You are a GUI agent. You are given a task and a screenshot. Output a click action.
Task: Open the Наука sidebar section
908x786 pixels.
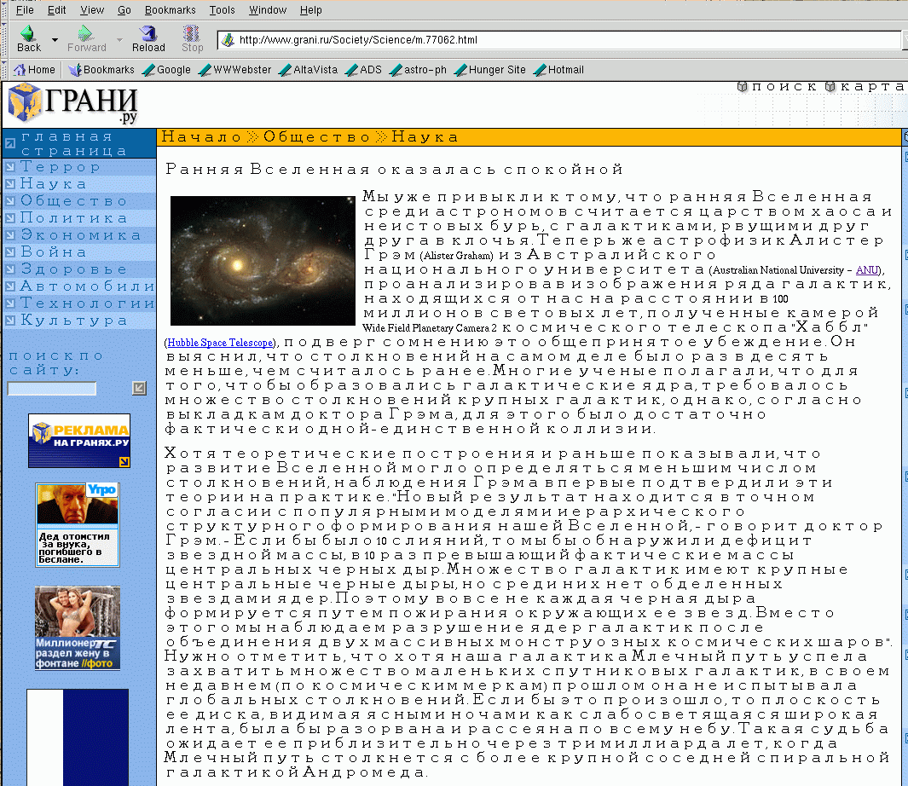[x=53, y=183]
